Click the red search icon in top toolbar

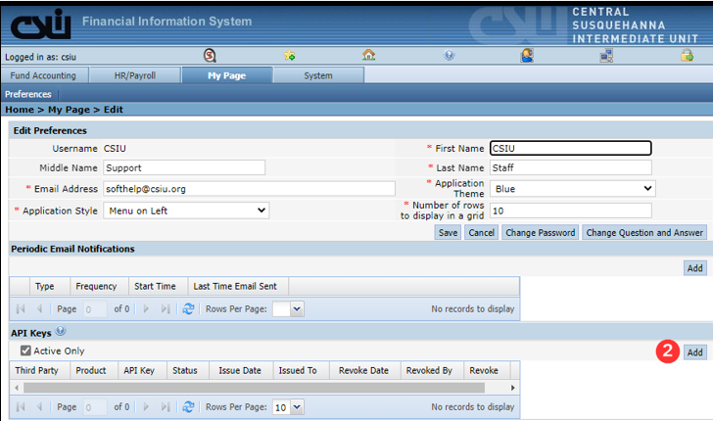210,56
